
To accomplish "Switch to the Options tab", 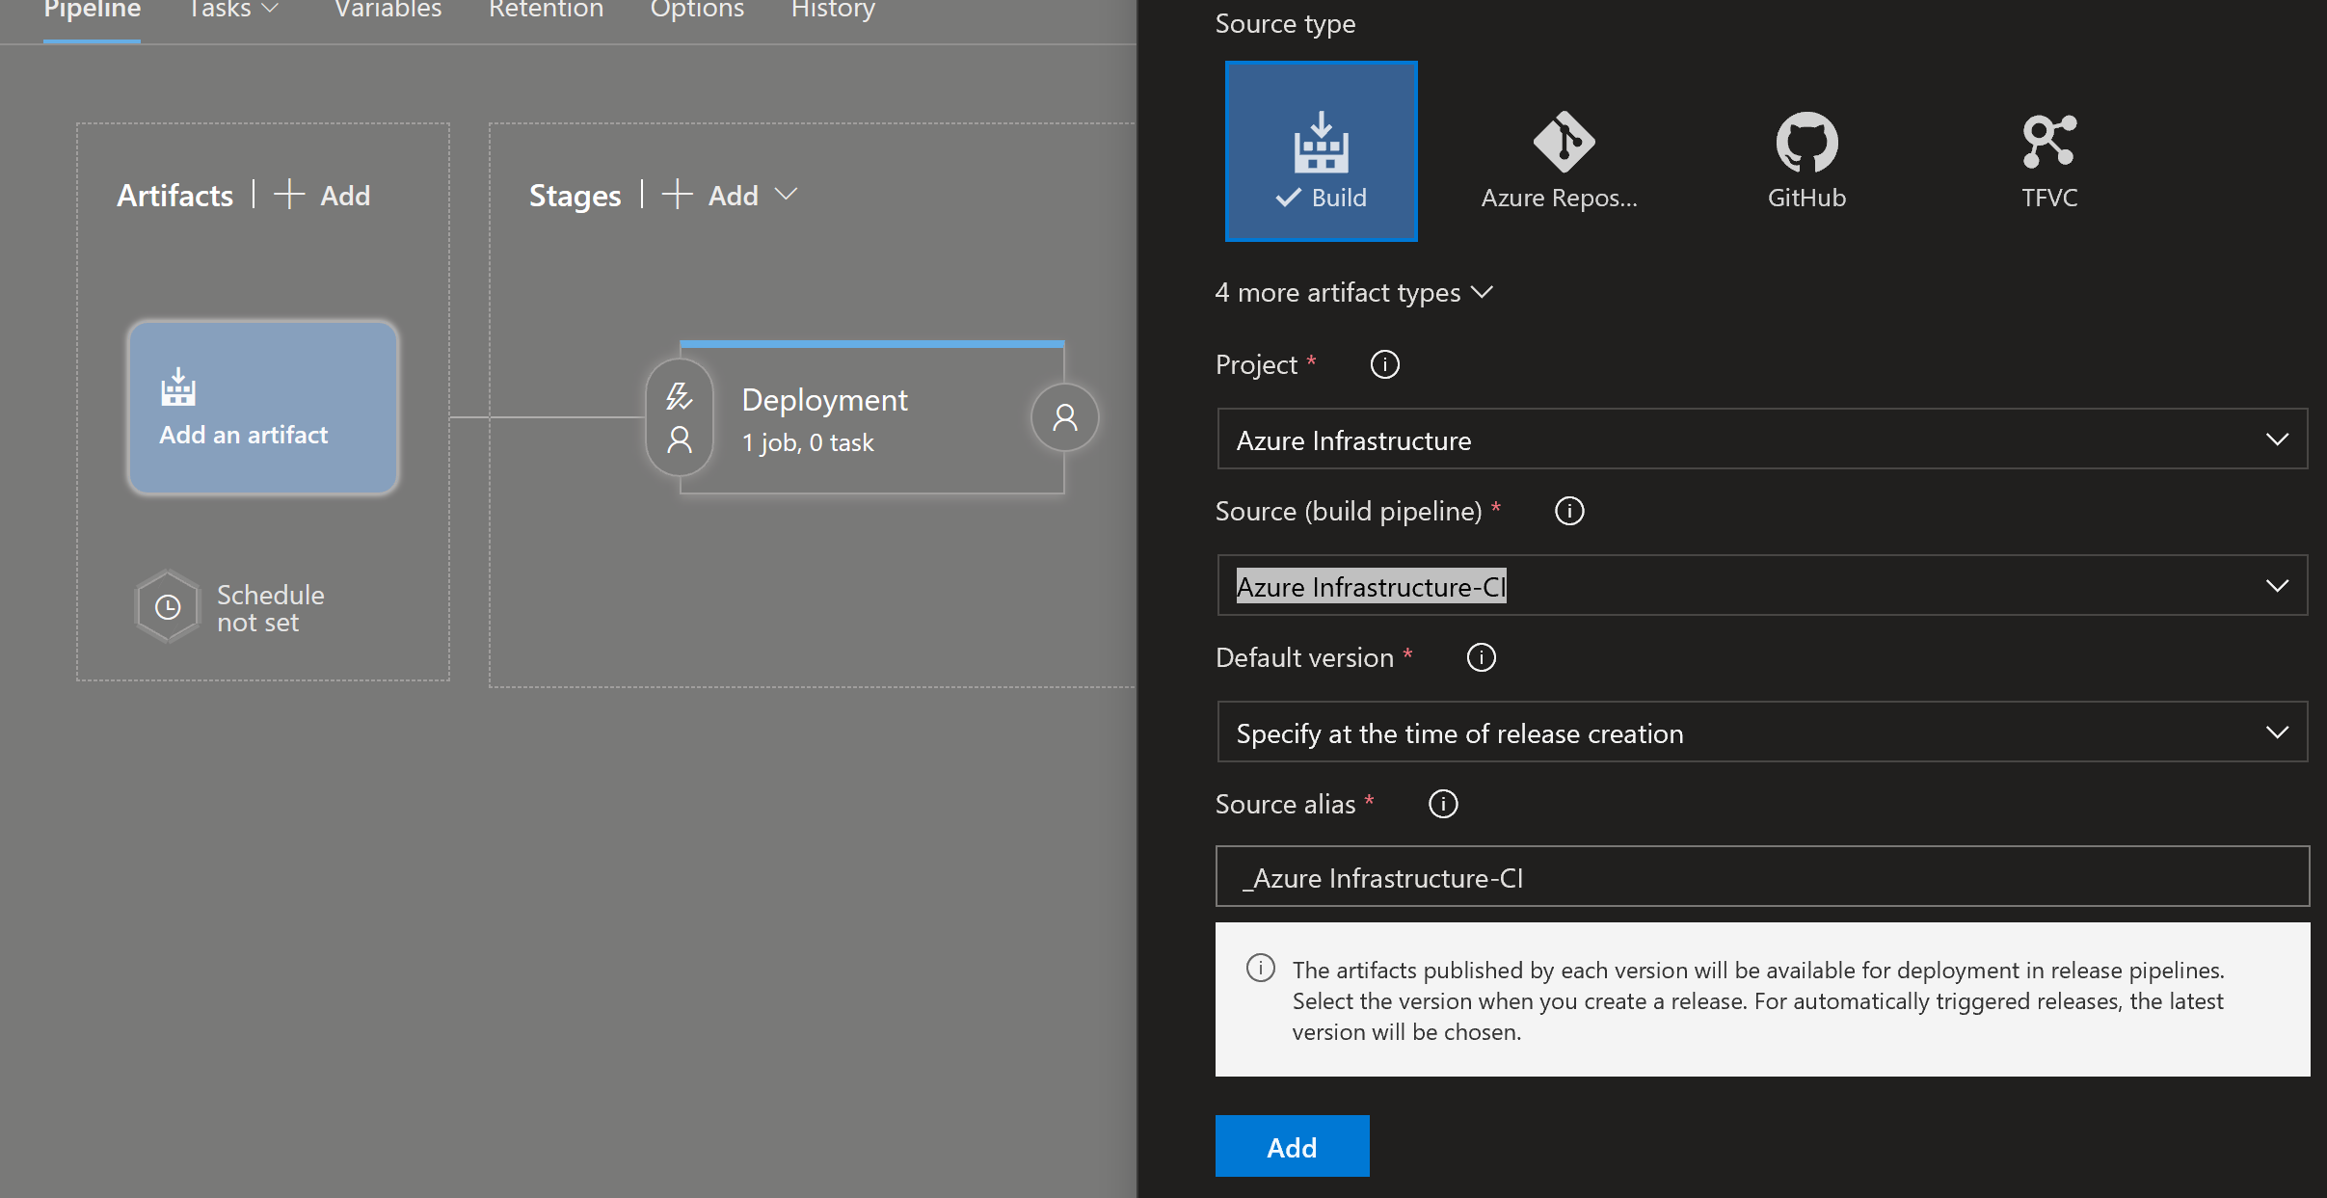I will (x=697, y=10).
